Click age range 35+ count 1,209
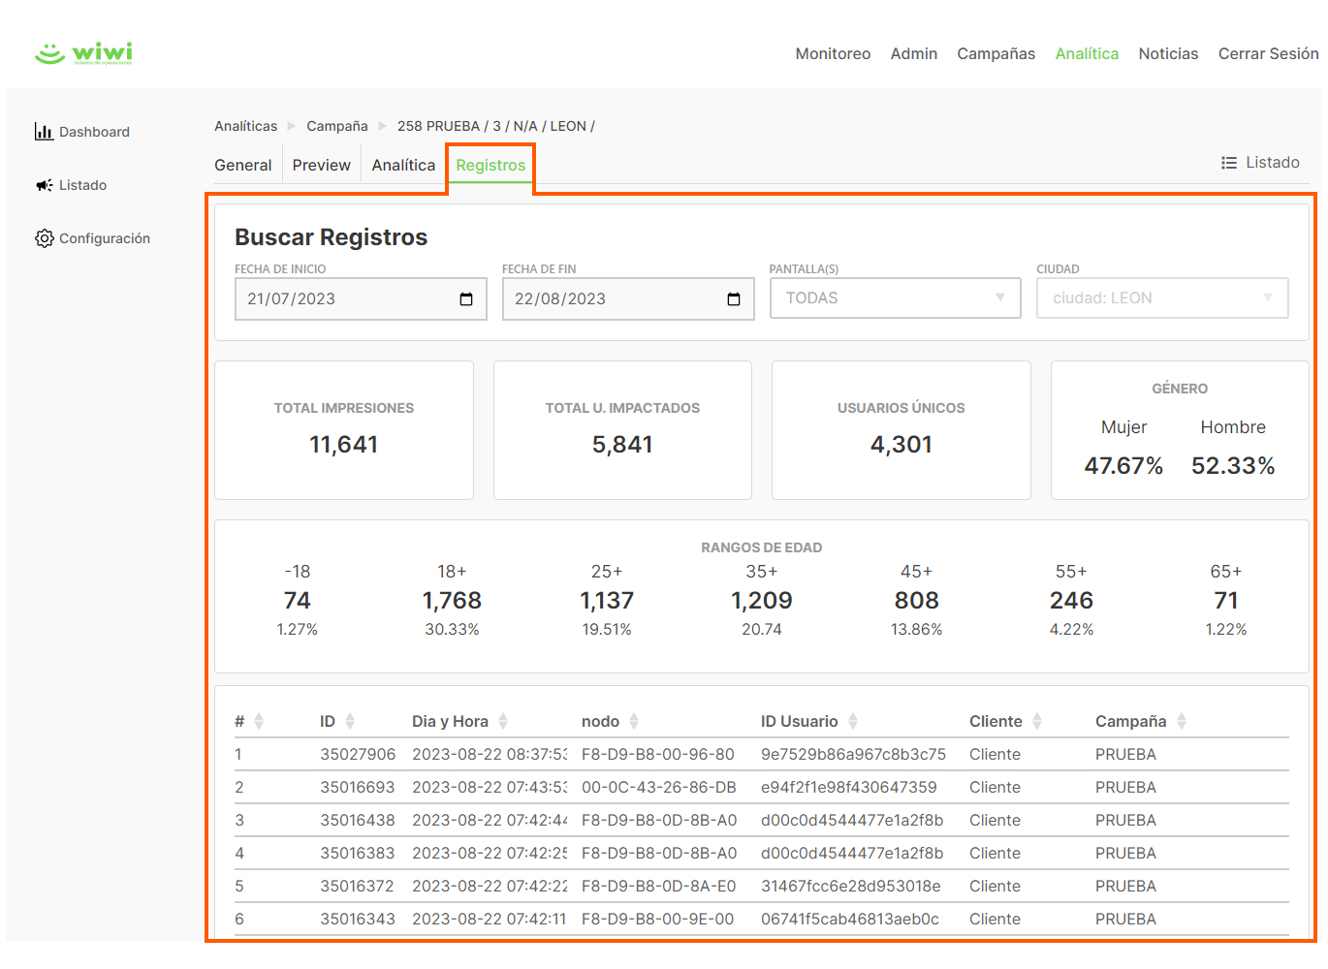Viewport: 1328px width, 969px height. pyautogui.click(x=762, y=601)
